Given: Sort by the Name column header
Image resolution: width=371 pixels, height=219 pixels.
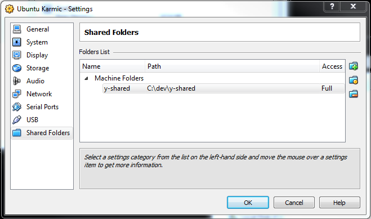Looking at the screenshot, I should [x=113, y=66].
